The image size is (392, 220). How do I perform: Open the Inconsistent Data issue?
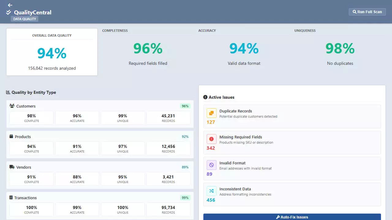click(292, 194)
